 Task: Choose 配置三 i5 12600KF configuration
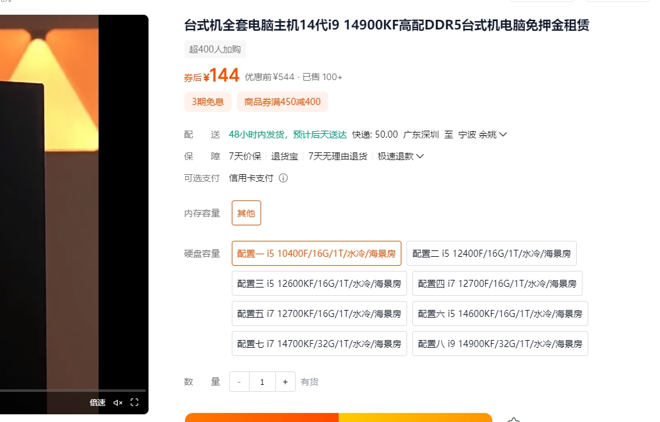319,284
